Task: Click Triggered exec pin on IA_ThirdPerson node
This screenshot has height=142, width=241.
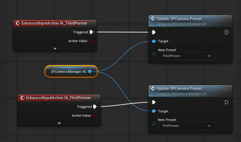Action: point(92,32)
